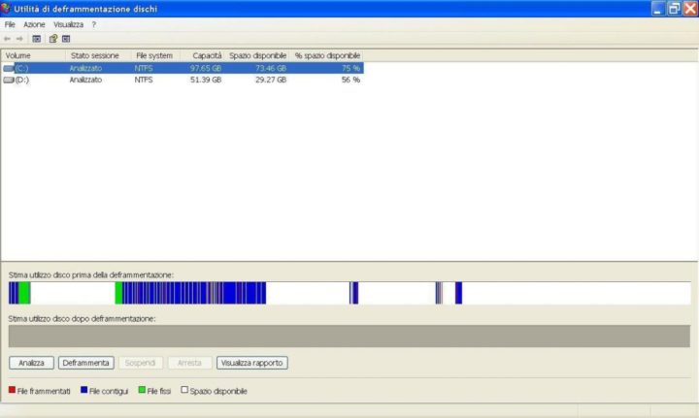Viewport: 699px width, 418px height.
Task: Sort by % spazio disponibile column header
Action: click(327, 55)
